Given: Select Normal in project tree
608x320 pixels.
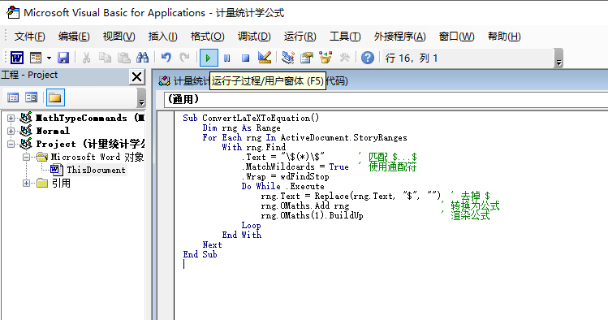Looking at the screenshot, I should point(53,131).
